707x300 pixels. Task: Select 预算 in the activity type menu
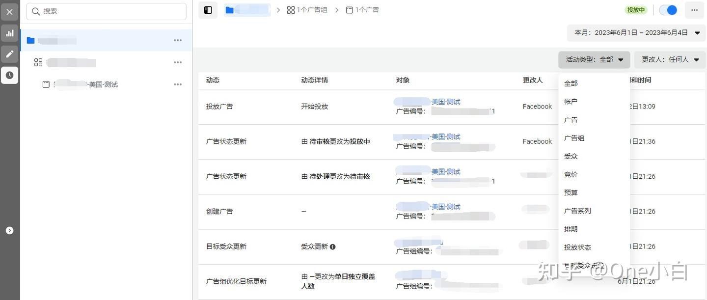[x=571, y=192]
